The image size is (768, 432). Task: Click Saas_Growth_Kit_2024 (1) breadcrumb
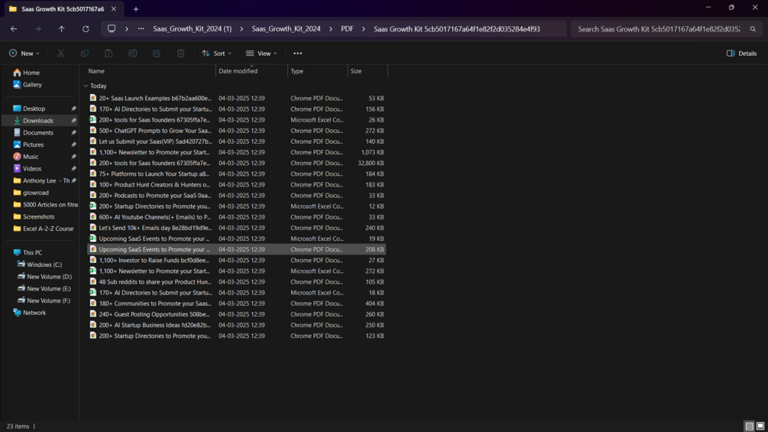192,29
